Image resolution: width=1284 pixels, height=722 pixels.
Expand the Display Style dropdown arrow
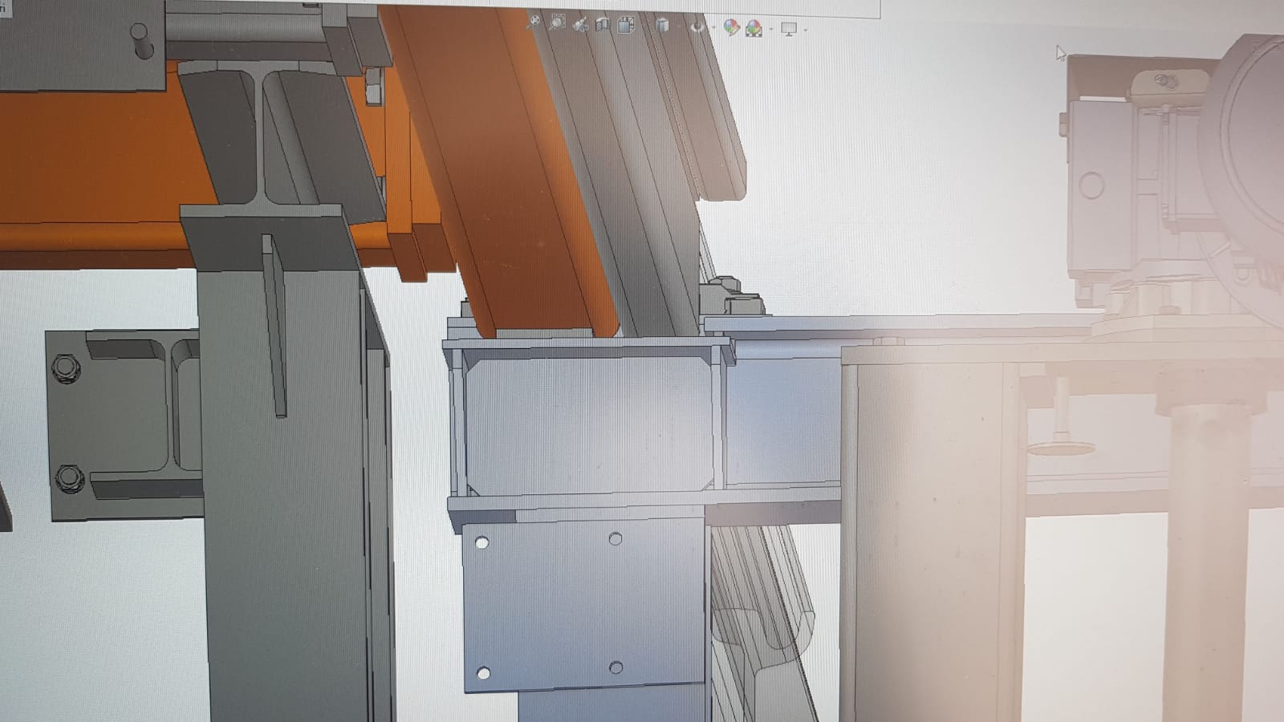coord(679,26)
